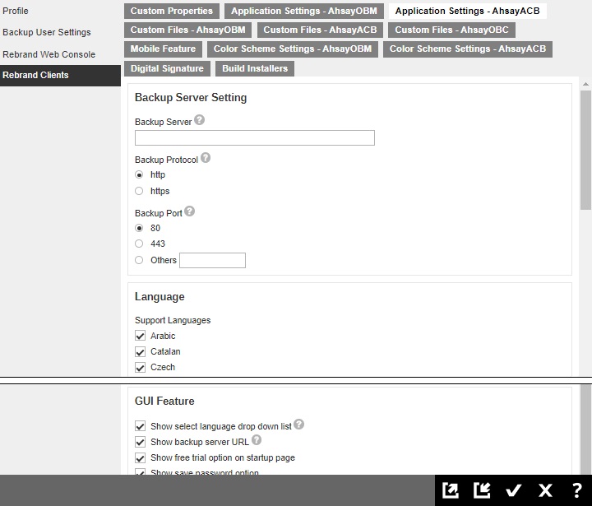
Task: Save settings with the checkmark icon
Action: [x=513, y=490]
